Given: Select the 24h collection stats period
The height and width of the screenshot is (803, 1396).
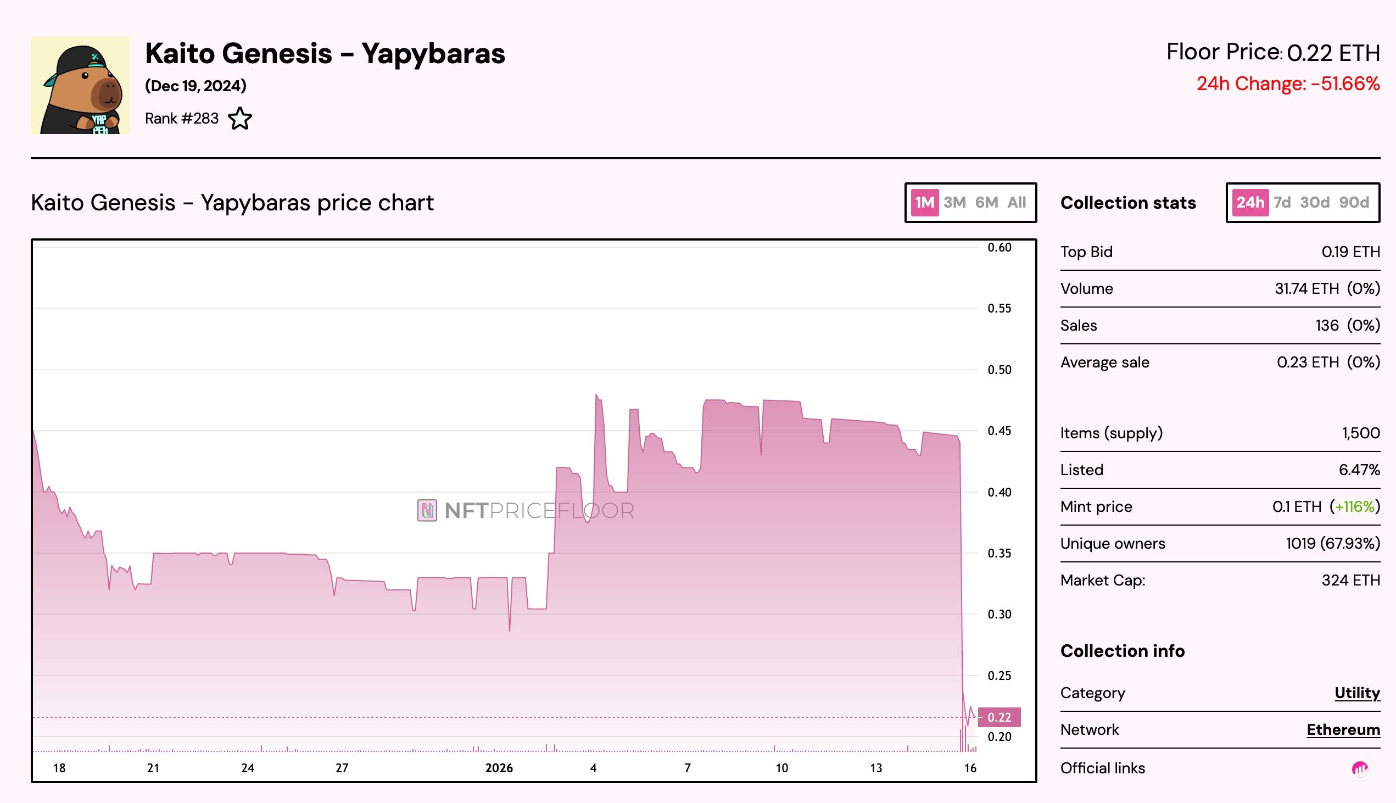Looking at the screenshot, I should (x=1250, y=203).
